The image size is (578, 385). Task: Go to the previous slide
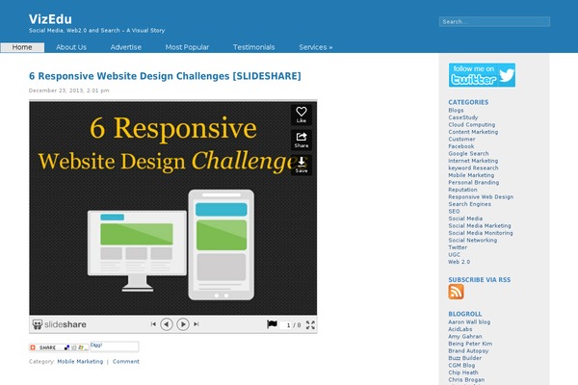(x=167, y=324)
